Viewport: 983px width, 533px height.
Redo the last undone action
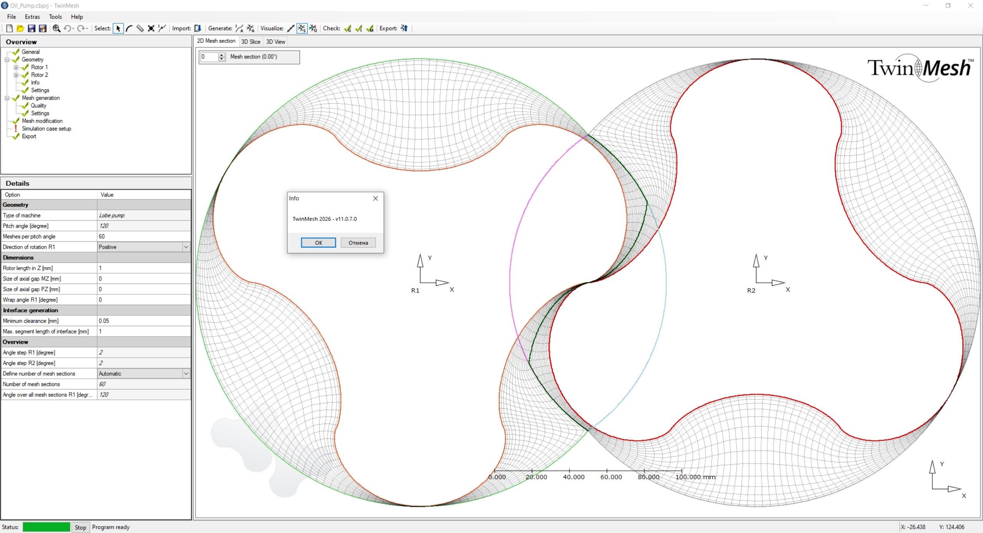(81, 28)
